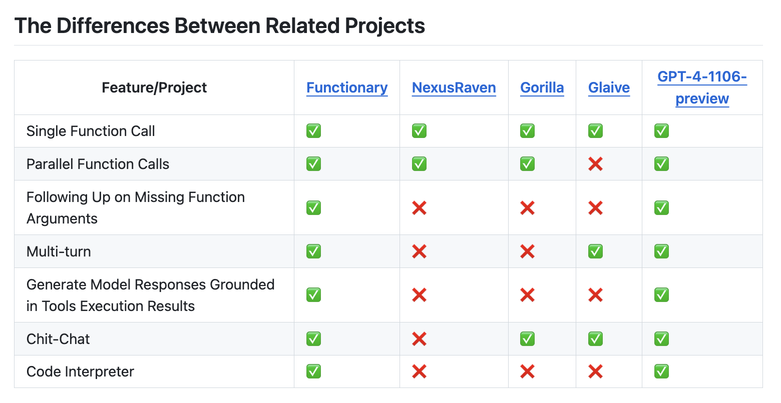This screenshot has height=403, width=781.
Task: Click the Single Function Call checkmark under Functionary
Action: pos(313,130)
